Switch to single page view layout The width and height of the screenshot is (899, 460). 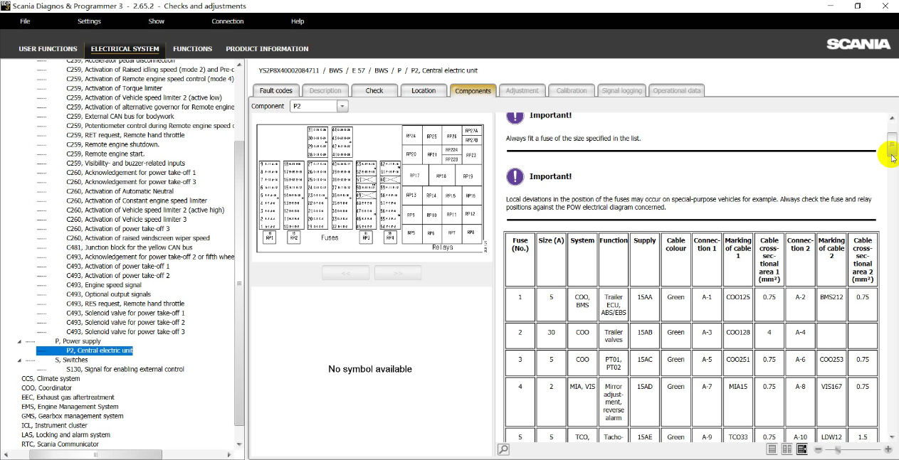tap(772, 449)
